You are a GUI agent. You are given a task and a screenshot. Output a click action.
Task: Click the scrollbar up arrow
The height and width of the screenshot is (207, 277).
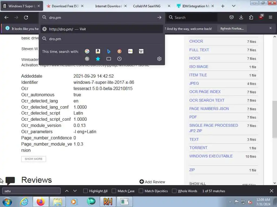(x=275, y=37)
